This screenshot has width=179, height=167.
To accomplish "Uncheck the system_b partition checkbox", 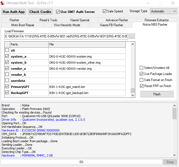I will 7,62.
